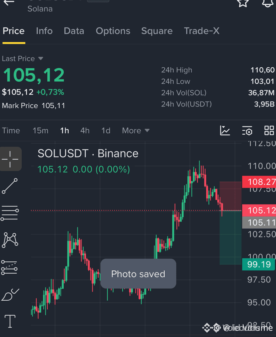This screenshot has width=276, height=337.
Task: Select the horizontal lines Fibonacci tool
Action: (x=10, y=213)
